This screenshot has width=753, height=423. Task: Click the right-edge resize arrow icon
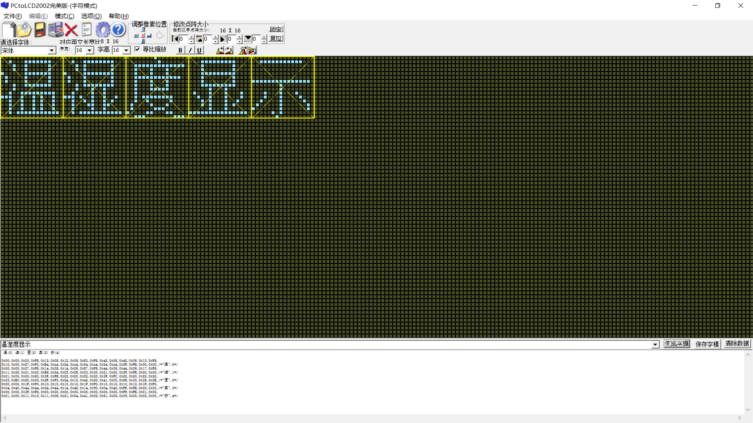[223, 39]
